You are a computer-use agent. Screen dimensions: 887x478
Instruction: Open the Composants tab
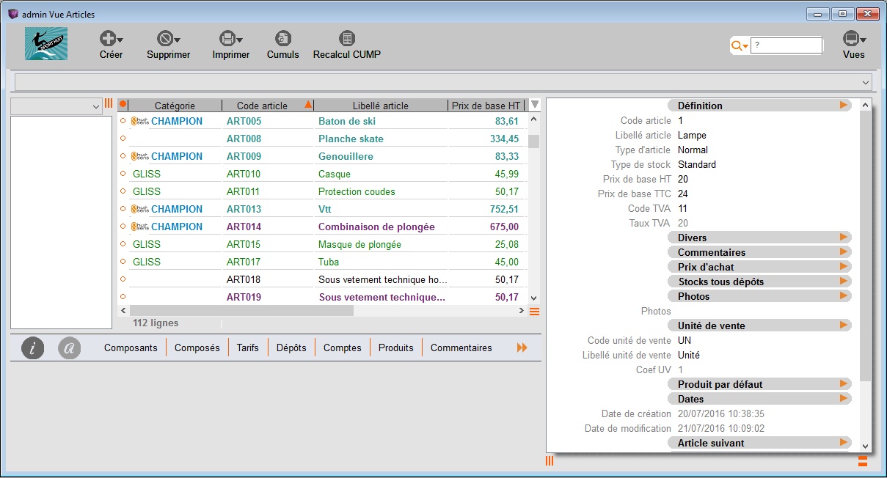tap(131, 348)
